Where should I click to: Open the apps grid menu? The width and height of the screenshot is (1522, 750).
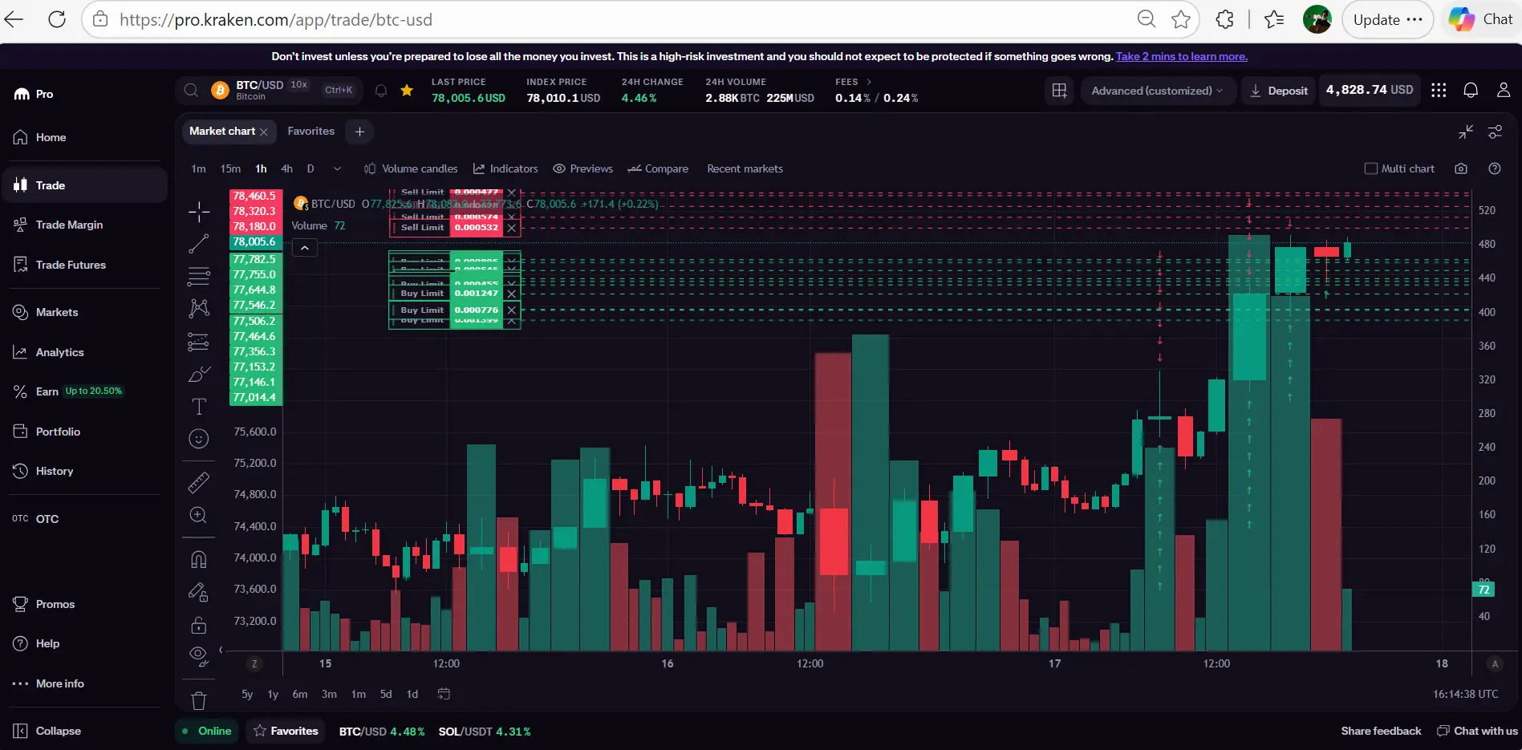pos(1439,90)
